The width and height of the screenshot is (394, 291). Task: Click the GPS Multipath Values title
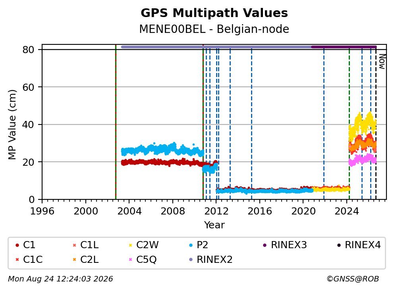(x=214, y=13)
